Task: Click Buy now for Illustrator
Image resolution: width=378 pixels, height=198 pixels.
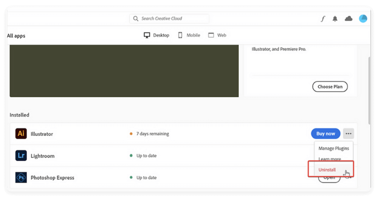Action: [325, 134]
